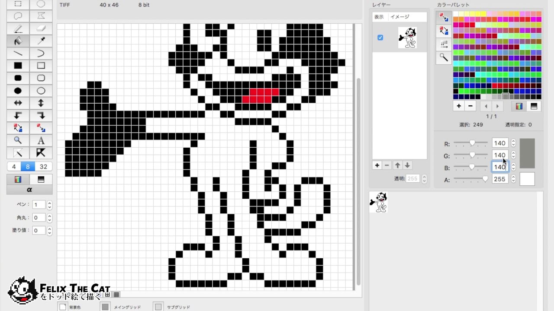
Task: Click the color replace tool in toolbox
Action: 41,128
